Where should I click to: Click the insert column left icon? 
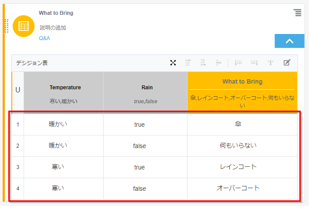[x=238, y=63]
